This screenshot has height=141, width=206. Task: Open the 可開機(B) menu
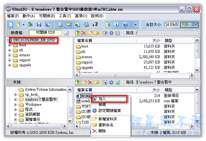tap(47, 16)
